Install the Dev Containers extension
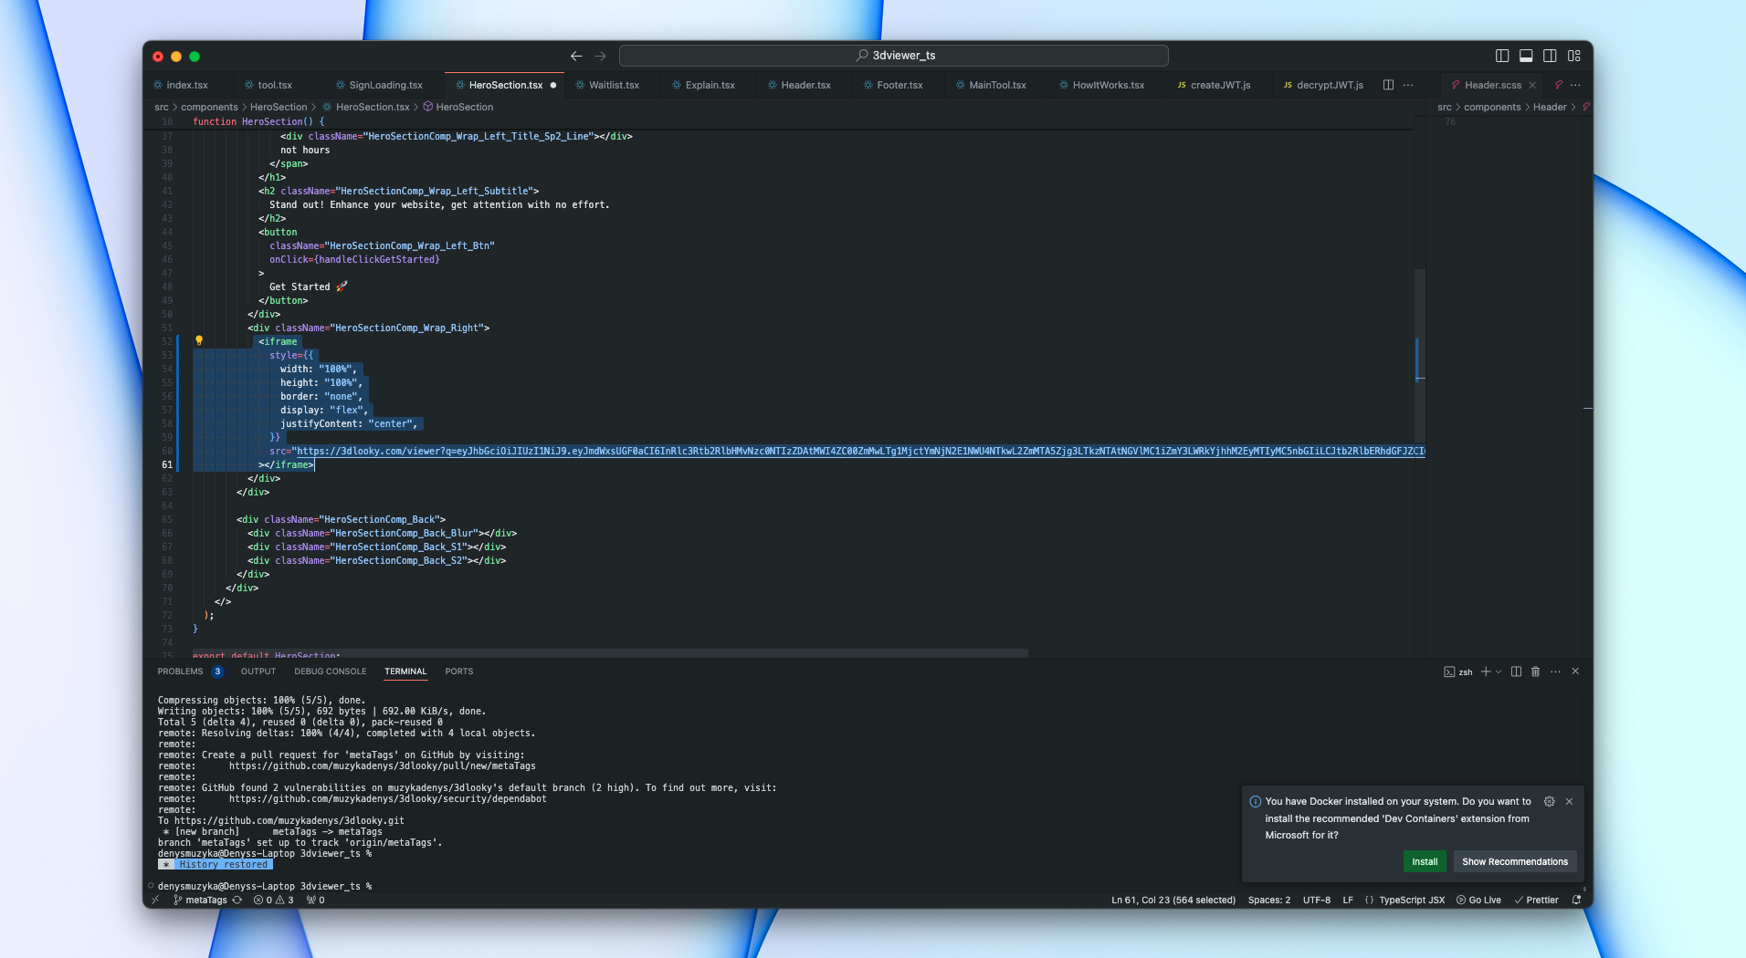 click(1425, 861)
